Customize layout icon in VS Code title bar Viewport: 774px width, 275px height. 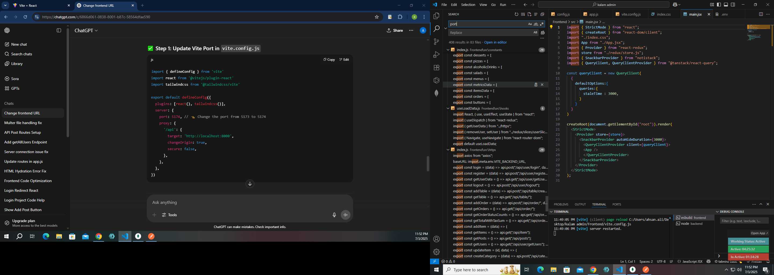click(712, 5)
